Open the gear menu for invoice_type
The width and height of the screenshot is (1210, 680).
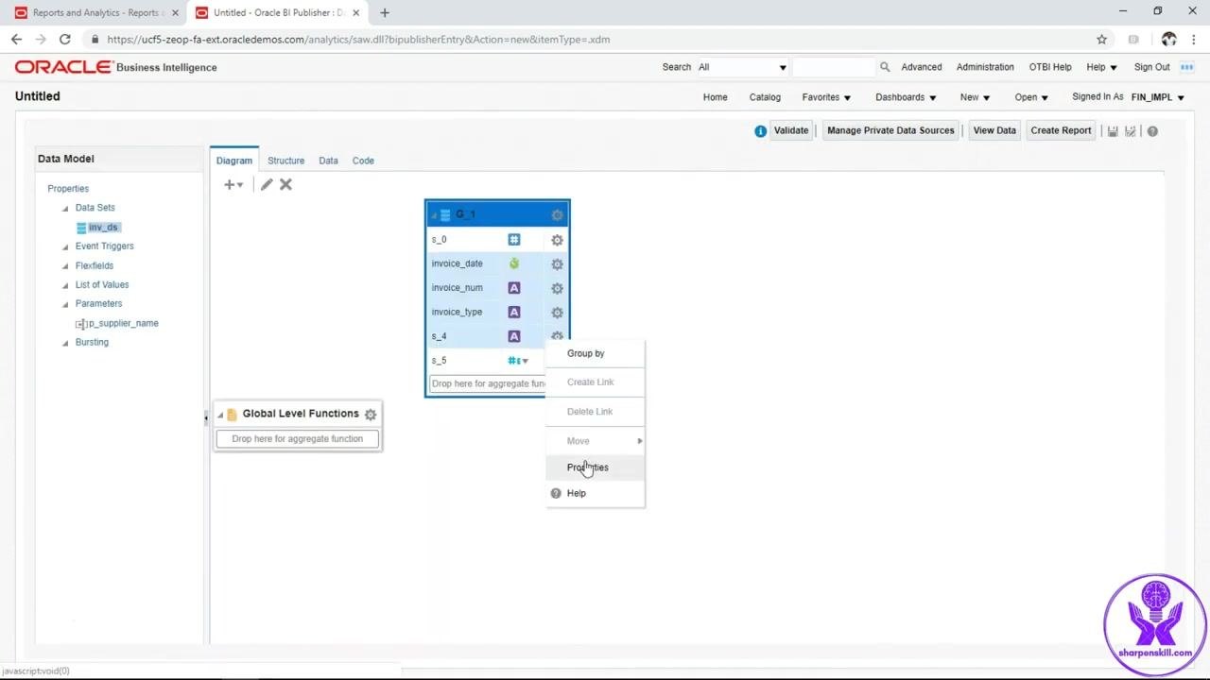tap(557, 313)
